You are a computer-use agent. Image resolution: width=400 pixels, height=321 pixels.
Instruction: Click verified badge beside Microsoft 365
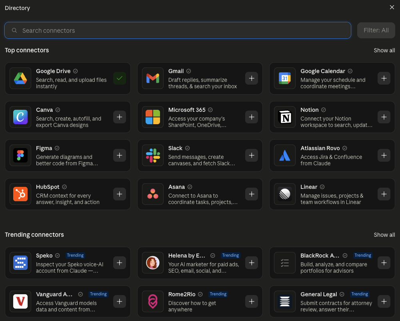point(210,110)
